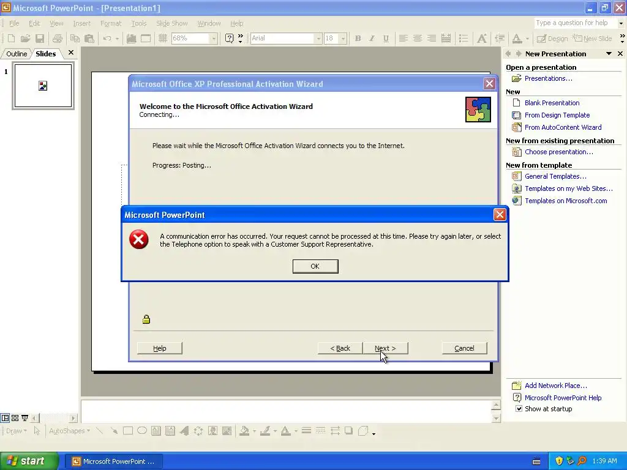Open the Draw menu on Drawing toolbar
Viewport: 627px width, 470px height.
tap(16, 431)
